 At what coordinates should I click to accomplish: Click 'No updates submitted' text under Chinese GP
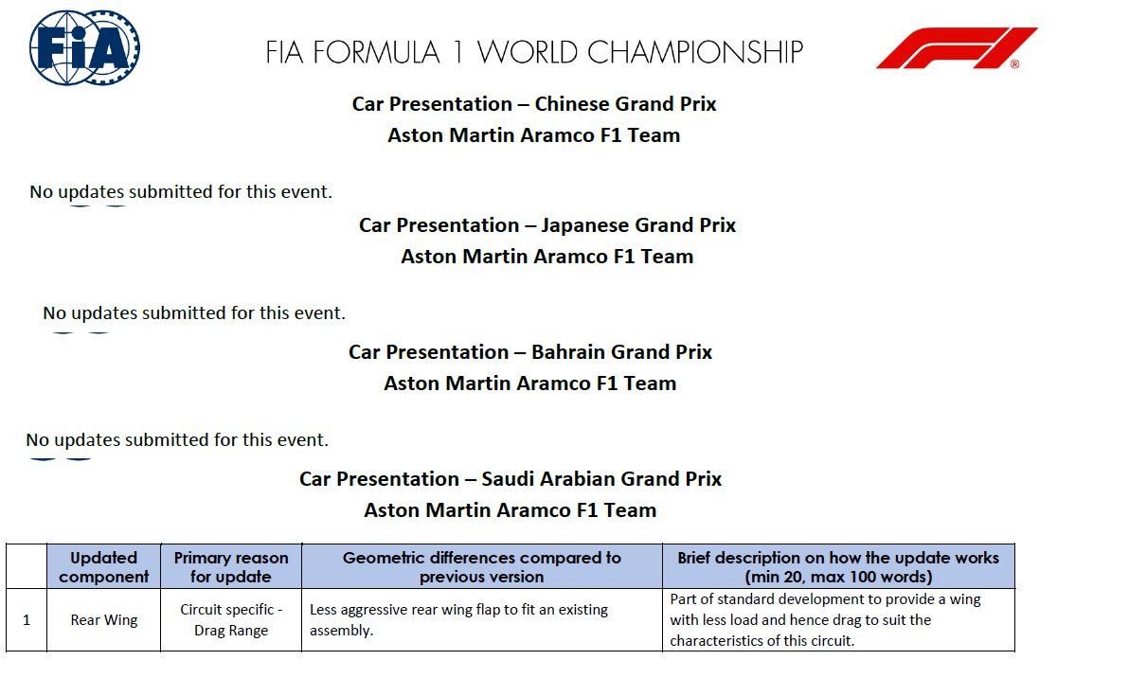click(x=181, y=192)
